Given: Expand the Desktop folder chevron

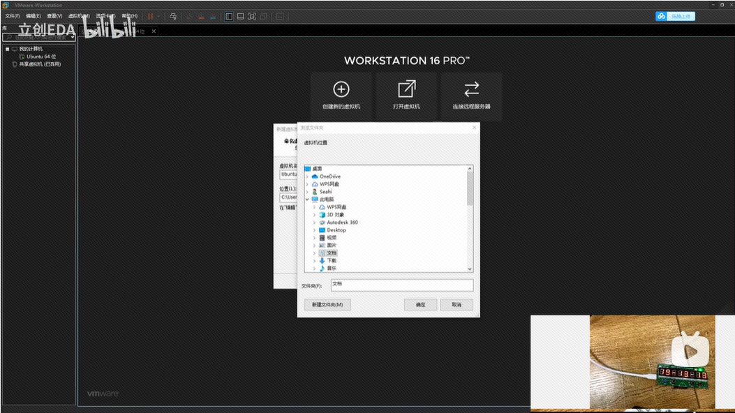Looking at the screenshot, I should pos(315,230).
